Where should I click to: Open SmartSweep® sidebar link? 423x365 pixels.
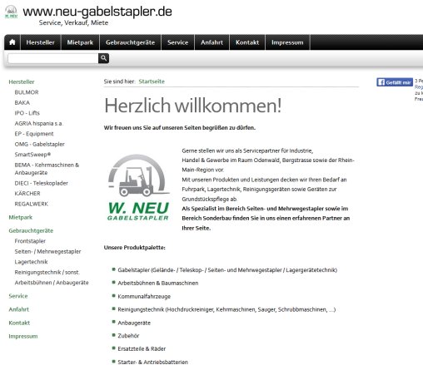(32, 155)
